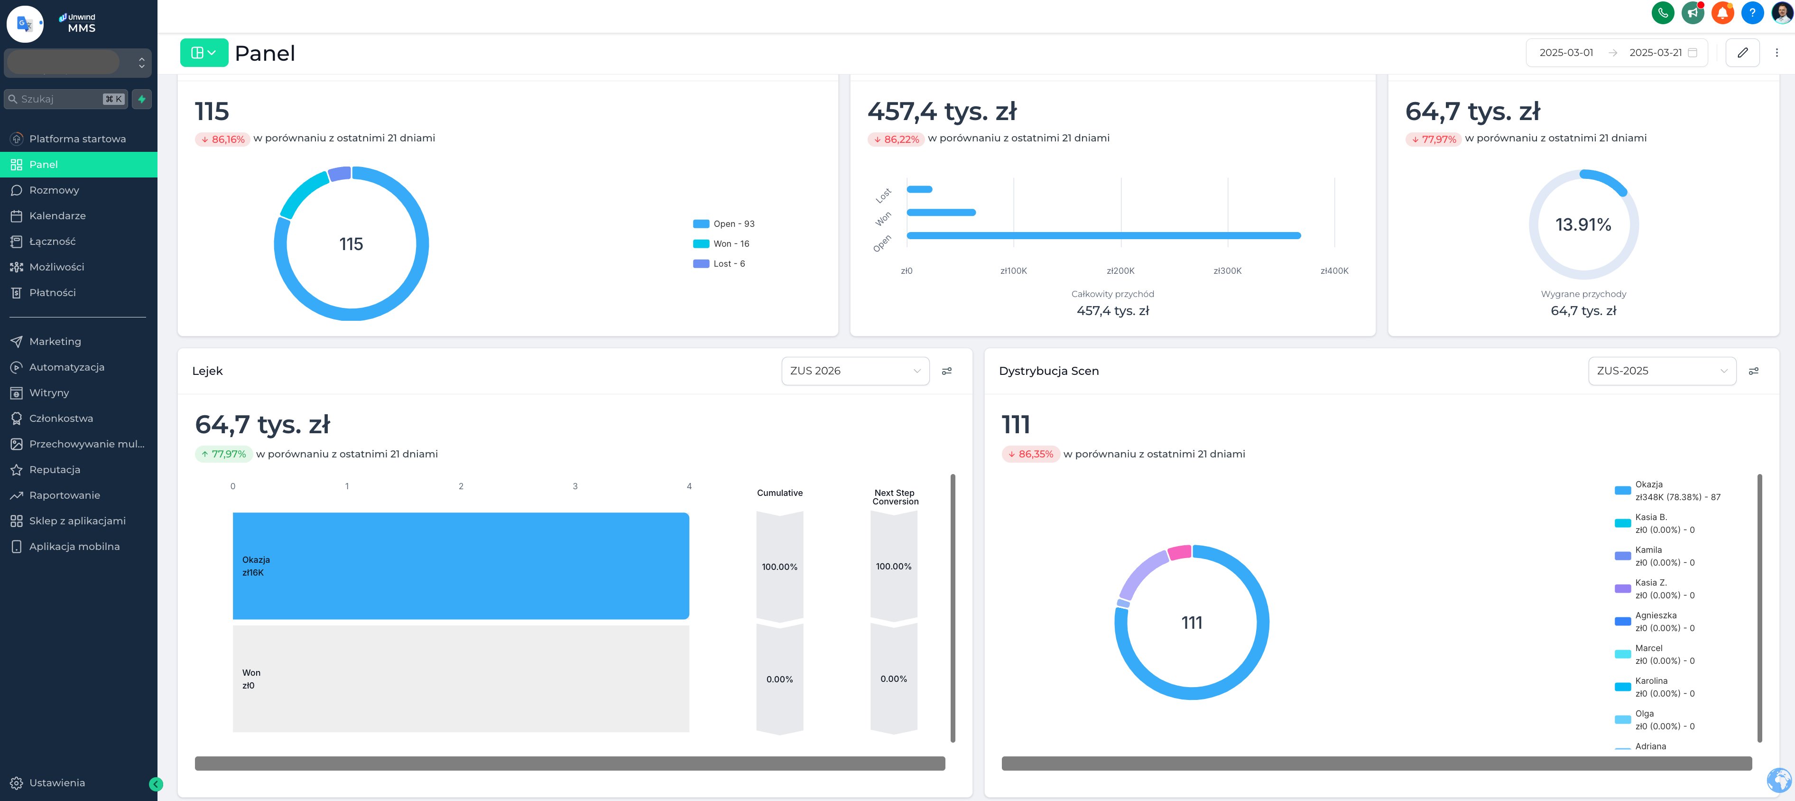The height and width of the screenshot is (801, 1795).
Task: Collapse the sidebar with green arrow
Action: click(x=156, y=784)
